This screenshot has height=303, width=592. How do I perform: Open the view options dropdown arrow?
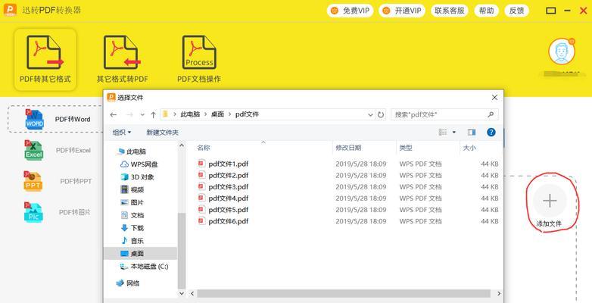[453, 133]
